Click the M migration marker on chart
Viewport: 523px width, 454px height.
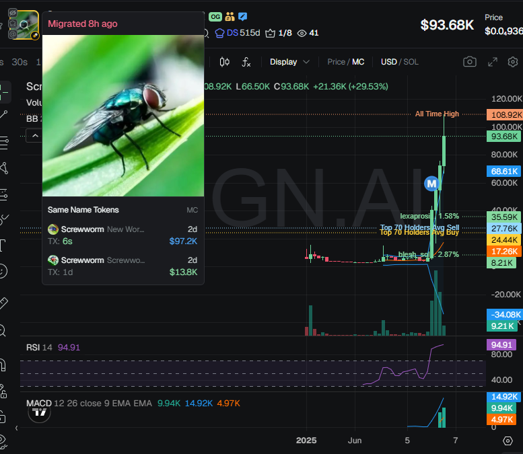point(431,184)
